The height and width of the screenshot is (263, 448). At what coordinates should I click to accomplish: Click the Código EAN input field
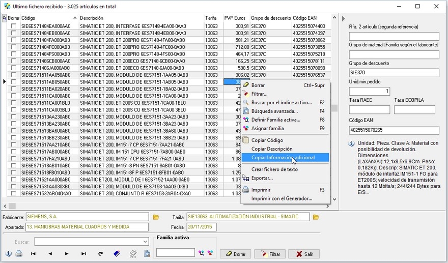394,130
